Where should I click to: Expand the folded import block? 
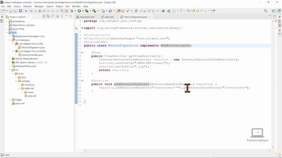pos(82,28)
